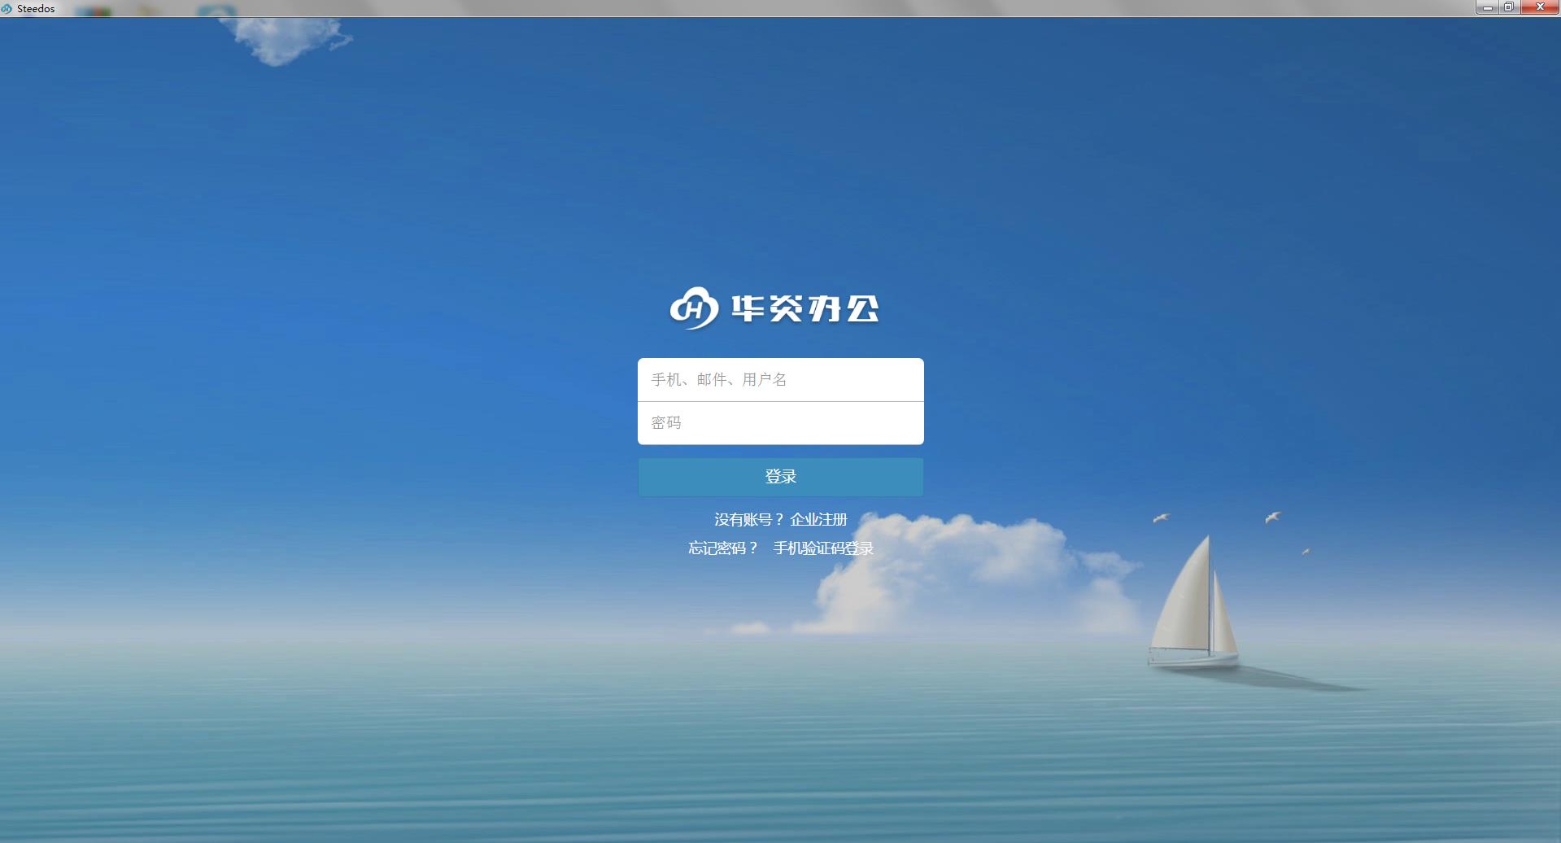Click the Steedos cloud icon in the title bar
Screen dimensions: 1561x843
tap(7, 7)
